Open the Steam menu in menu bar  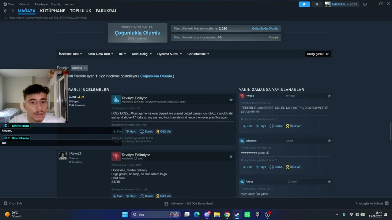[10, 4]
